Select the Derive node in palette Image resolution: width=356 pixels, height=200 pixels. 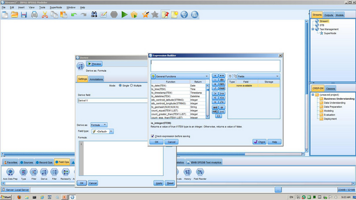44,174
